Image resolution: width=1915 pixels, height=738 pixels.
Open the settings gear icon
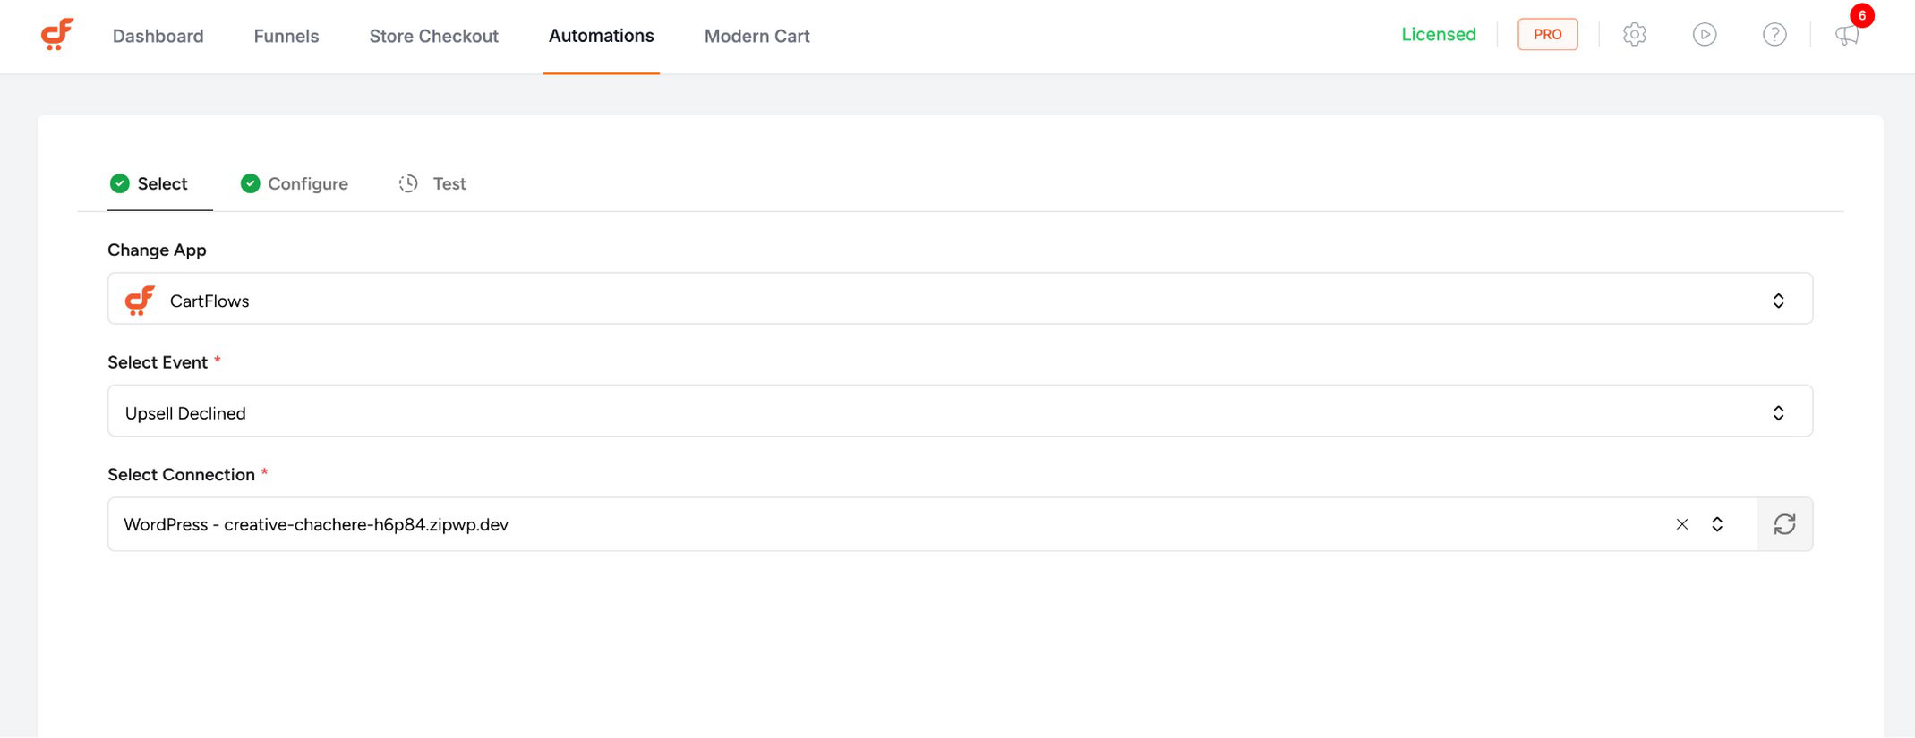(x=1635, y=35)
